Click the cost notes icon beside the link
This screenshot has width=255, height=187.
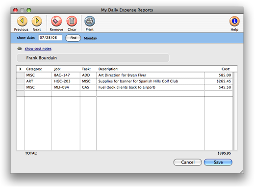pyautogui.click(x=20, y=49)
